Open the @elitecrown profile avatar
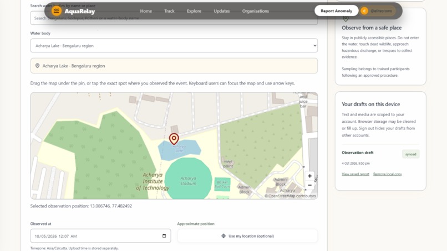This screenshot has height=251, width=447. [364, 11]
